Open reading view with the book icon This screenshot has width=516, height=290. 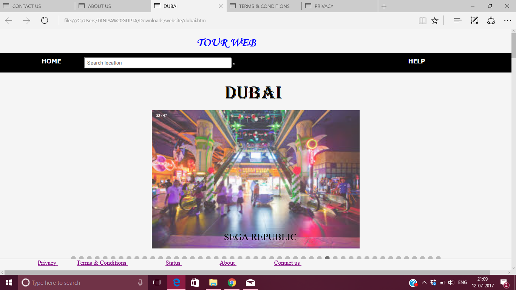click(422, 20)
